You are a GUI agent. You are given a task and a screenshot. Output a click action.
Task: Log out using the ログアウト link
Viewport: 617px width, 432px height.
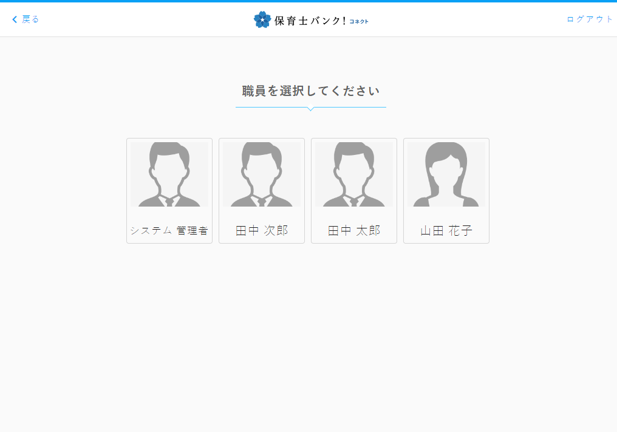pos(590,19)
